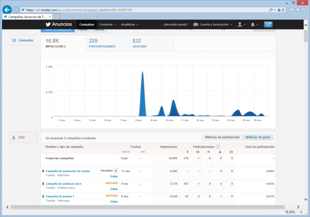This screenshot has height=217, width=310.
Task: Click the browser back arrow button
Action: point(7,10)
